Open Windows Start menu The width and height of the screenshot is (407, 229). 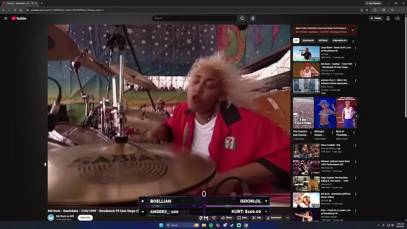click(161, 225)
